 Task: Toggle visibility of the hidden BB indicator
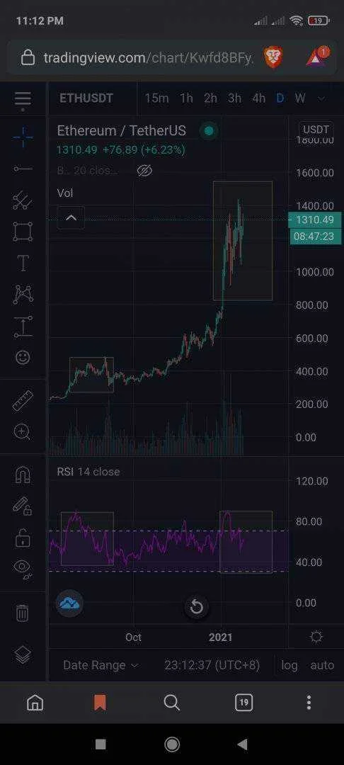[144, 171]
